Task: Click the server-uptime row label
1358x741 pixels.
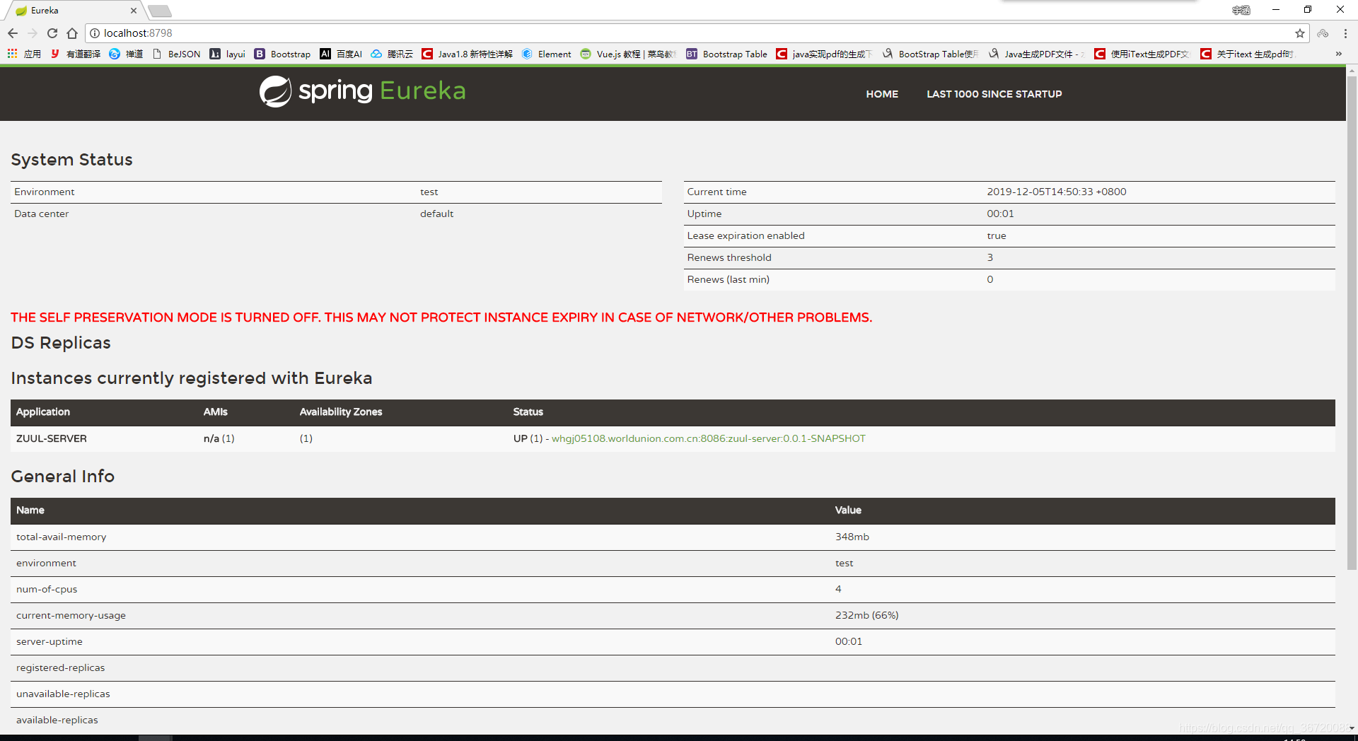Action: tap(50, 641)
